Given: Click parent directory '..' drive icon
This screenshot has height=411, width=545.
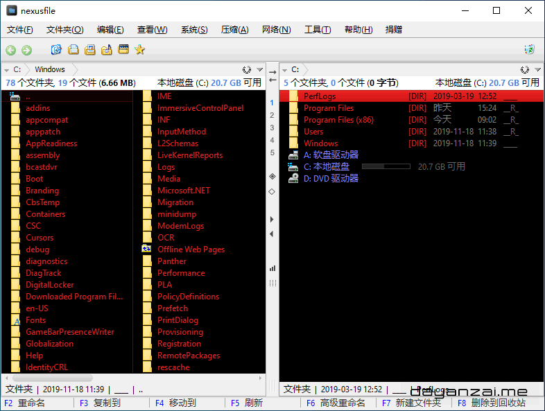Looking at the screenshot, I should 15,96.
